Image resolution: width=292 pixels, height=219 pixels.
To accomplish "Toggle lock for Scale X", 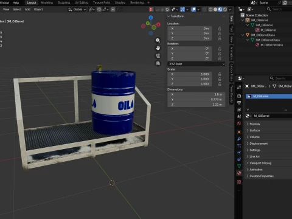I will click(x=220, y=74).
